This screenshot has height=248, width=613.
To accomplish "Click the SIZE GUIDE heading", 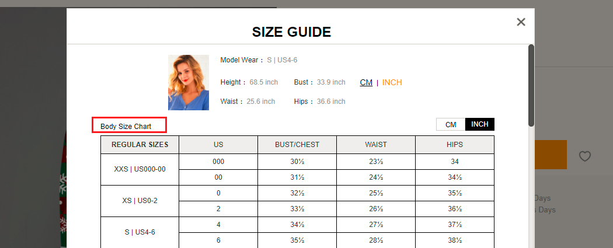I will coord(291,32).
